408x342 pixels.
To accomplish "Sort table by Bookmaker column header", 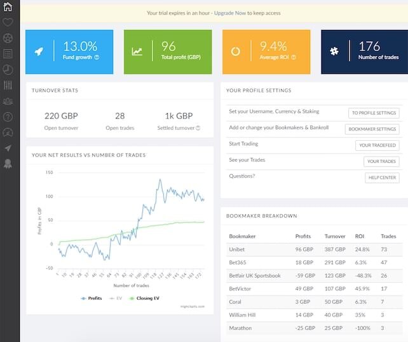I will pos(242,236).
